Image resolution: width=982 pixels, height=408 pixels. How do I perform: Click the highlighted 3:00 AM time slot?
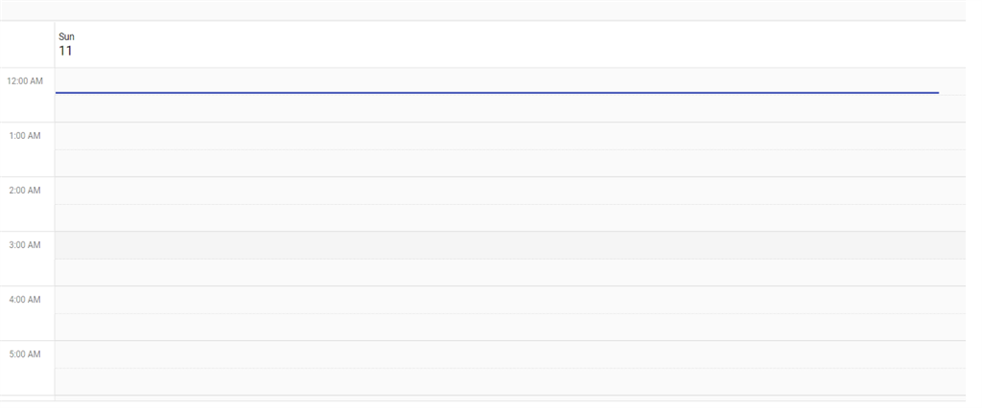pos(508,245)
